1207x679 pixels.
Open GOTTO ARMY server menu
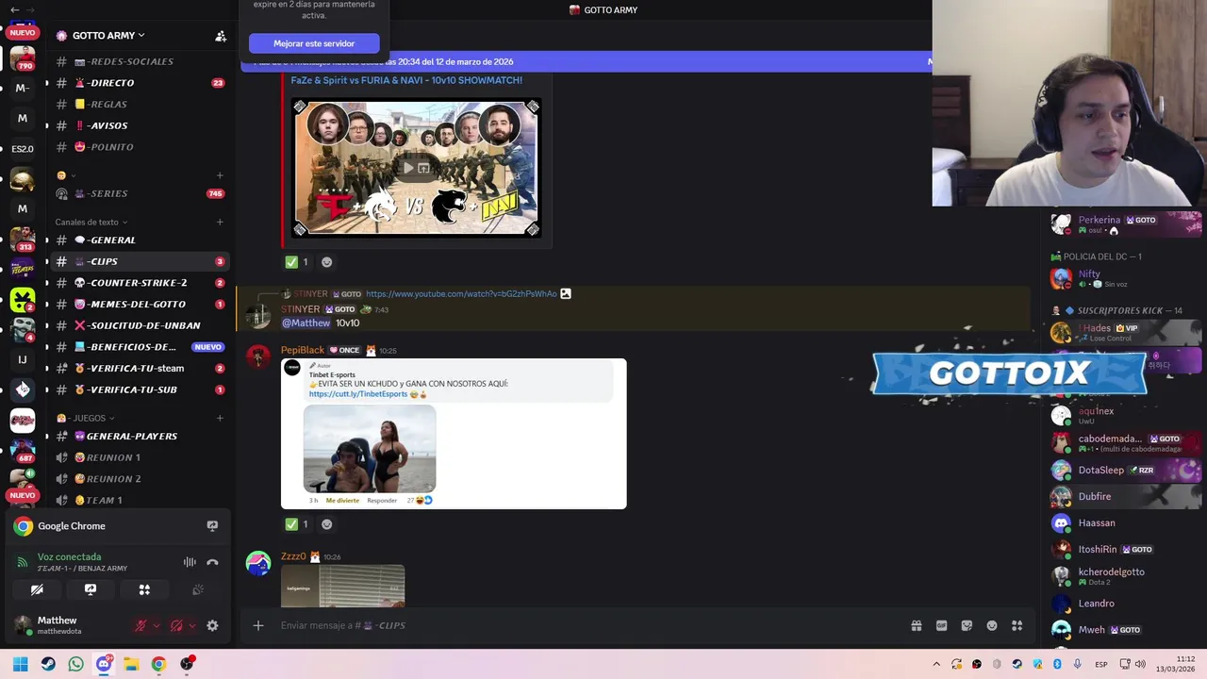(x=108, y=36)
